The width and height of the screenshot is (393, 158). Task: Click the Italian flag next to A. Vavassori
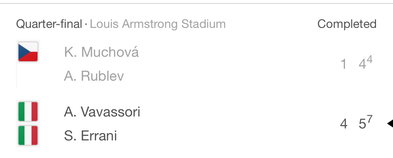click(x=28, y=112)
